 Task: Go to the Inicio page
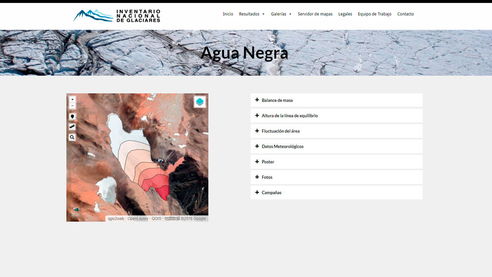228,14
